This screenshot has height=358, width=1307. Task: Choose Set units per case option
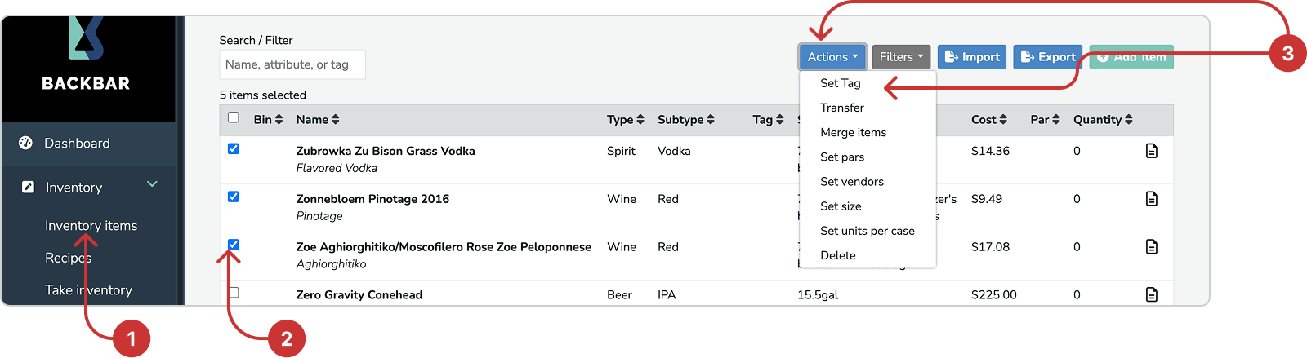pyautogui.click(x=868, y=231)
